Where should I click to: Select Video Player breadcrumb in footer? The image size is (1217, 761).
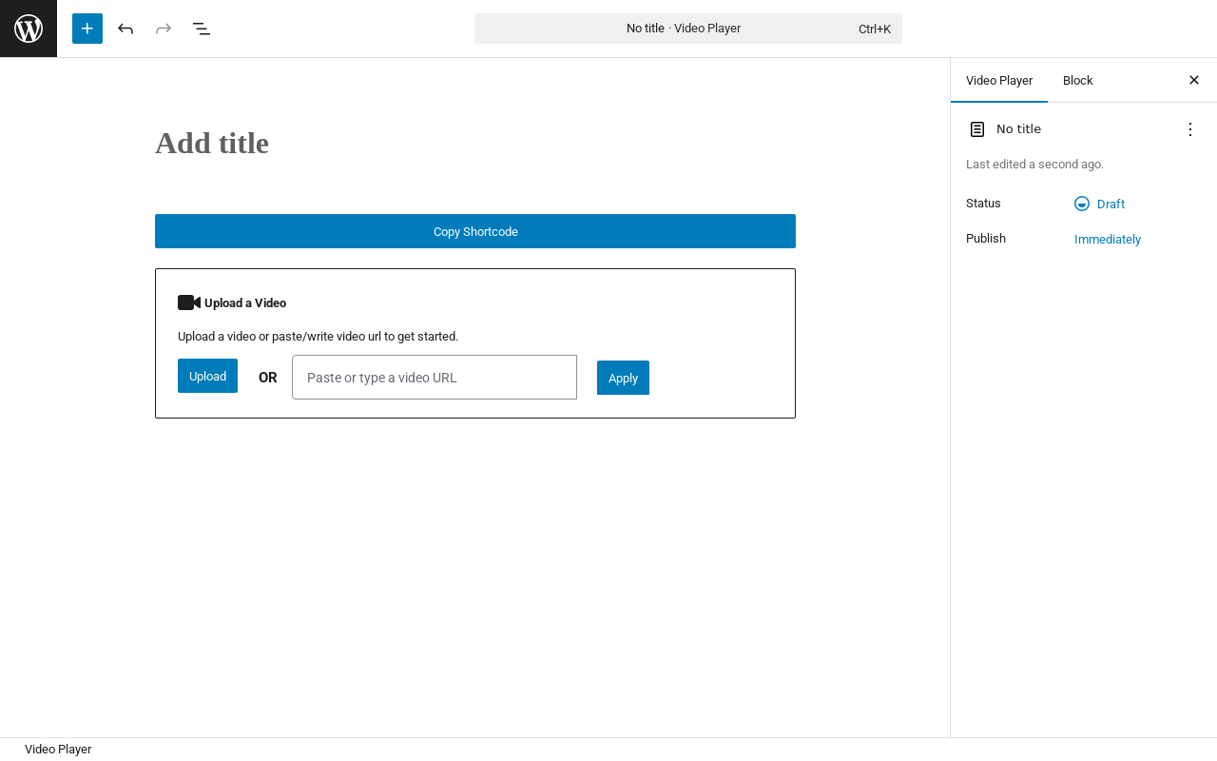pos(58,750)
